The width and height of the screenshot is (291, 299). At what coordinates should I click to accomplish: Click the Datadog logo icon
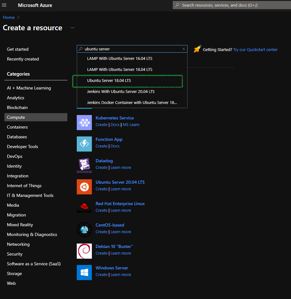pos(84,165)
